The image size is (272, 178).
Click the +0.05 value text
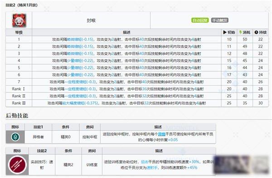coord(173,140)
